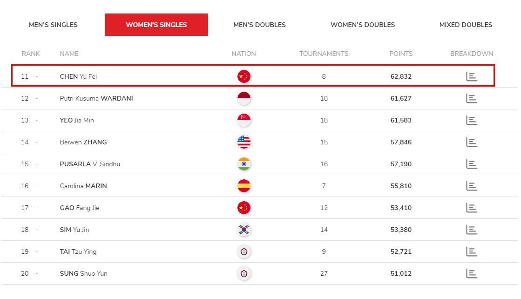Click the USA flag for Beiwen ZHANG
The height and width of the screenshot is (299, 521).
point(244,142)
